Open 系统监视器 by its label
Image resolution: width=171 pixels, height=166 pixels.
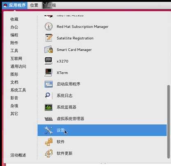click(x=67, y=107)
